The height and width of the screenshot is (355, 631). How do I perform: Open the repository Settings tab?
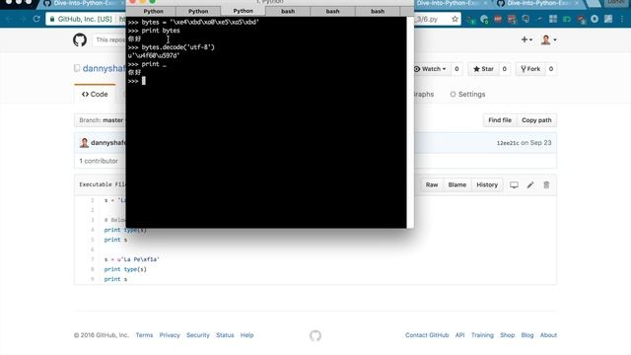[467, 95]
